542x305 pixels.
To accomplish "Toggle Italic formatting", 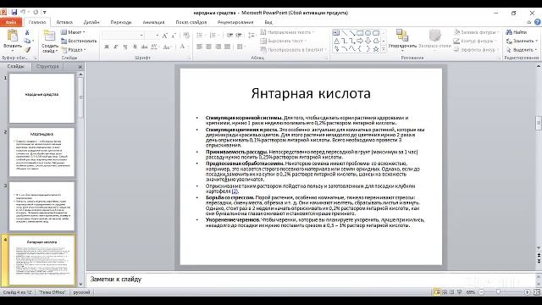I will click(116, 47).
